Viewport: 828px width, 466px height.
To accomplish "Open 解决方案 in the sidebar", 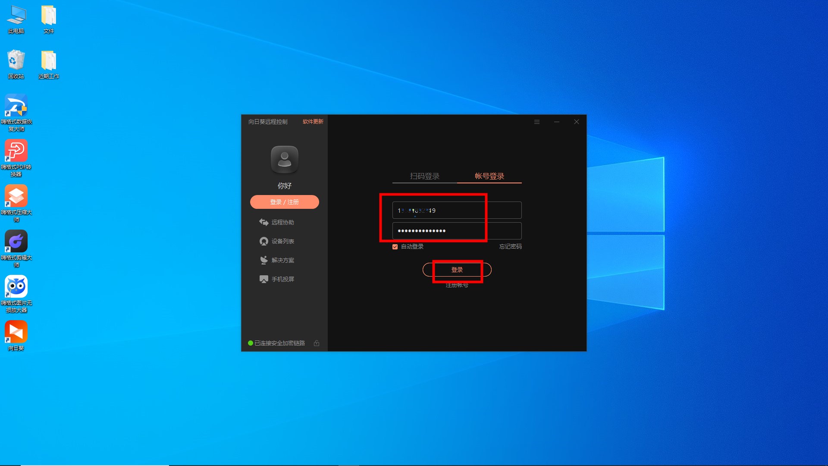I will (x=276, y=260).
